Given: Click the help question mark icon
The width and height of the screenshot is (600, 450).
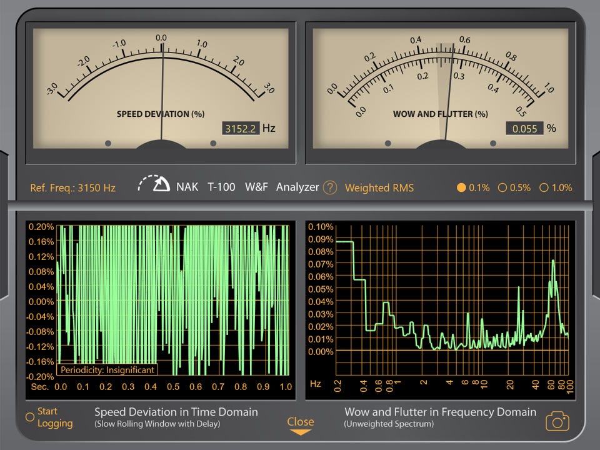Looking at the screenshot, I should [330, 187].
